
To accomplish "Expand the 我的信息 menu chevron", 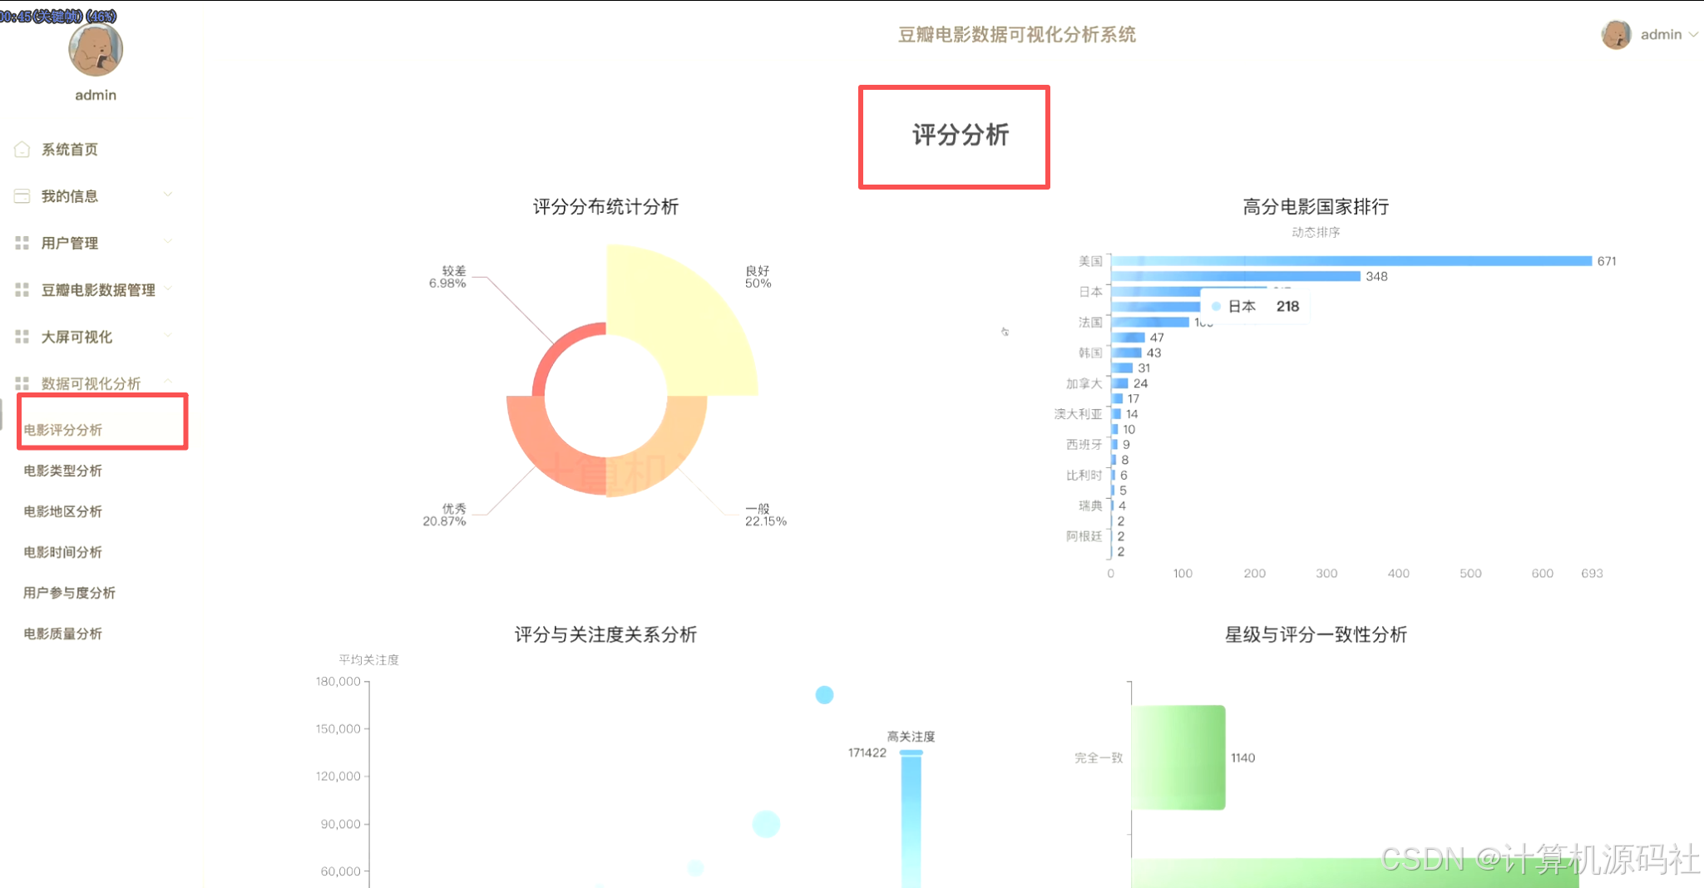I will click(170, 194).
